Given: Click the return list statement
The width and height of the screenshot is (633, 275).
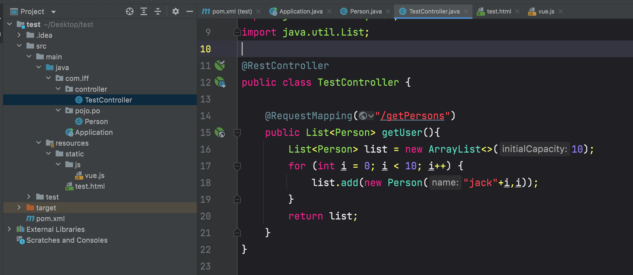Looking at the screenshot, I should [x=323, y=216].
